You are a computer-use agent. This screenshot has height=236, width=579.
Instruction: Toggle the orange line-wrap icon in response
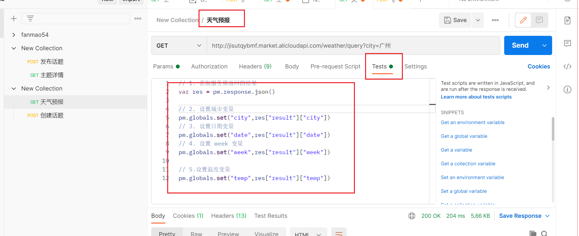pos(339,233)
